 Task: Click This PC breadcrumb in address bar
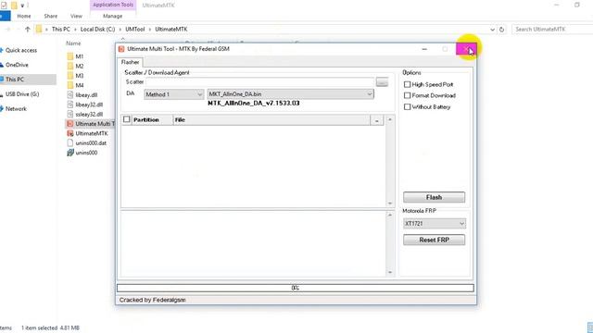pos(61,29)
